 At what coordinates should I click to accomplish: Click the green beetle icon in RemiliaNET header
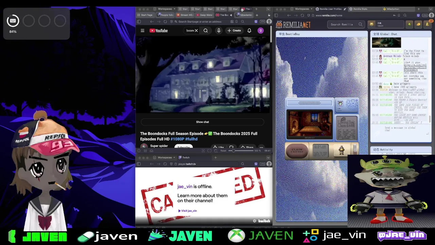click(410, 24)
